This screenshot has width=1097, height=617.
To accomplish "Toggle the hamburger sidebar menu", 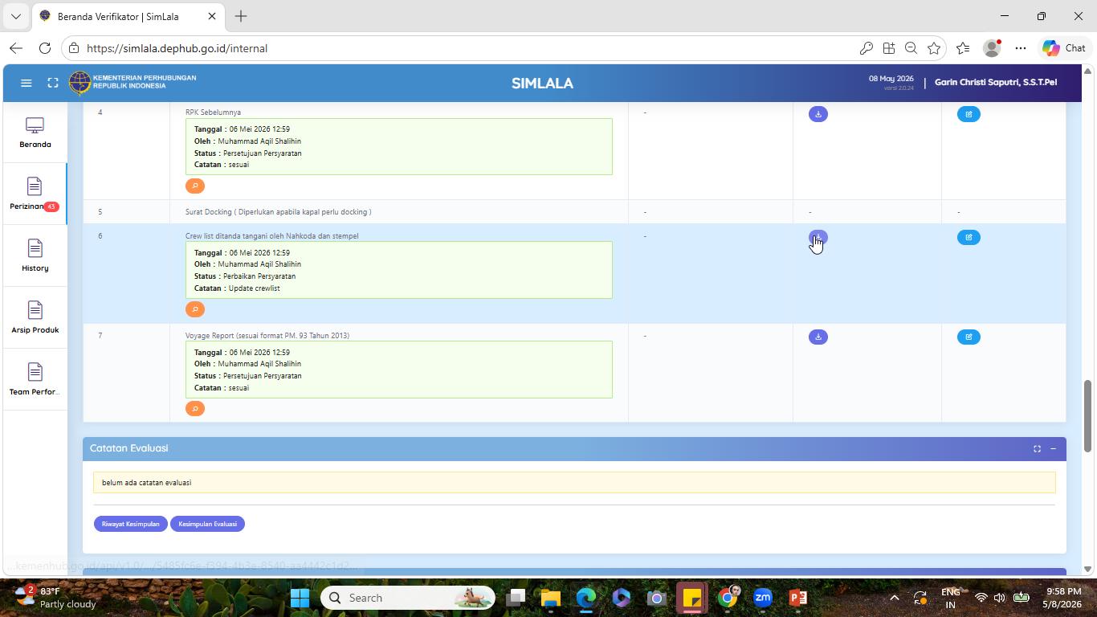I will pyautogui.click(x=26, y=83).
